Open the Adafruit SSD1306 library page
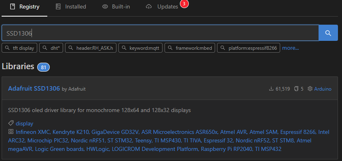The image size is (342, 161). (x=34, y=88)
